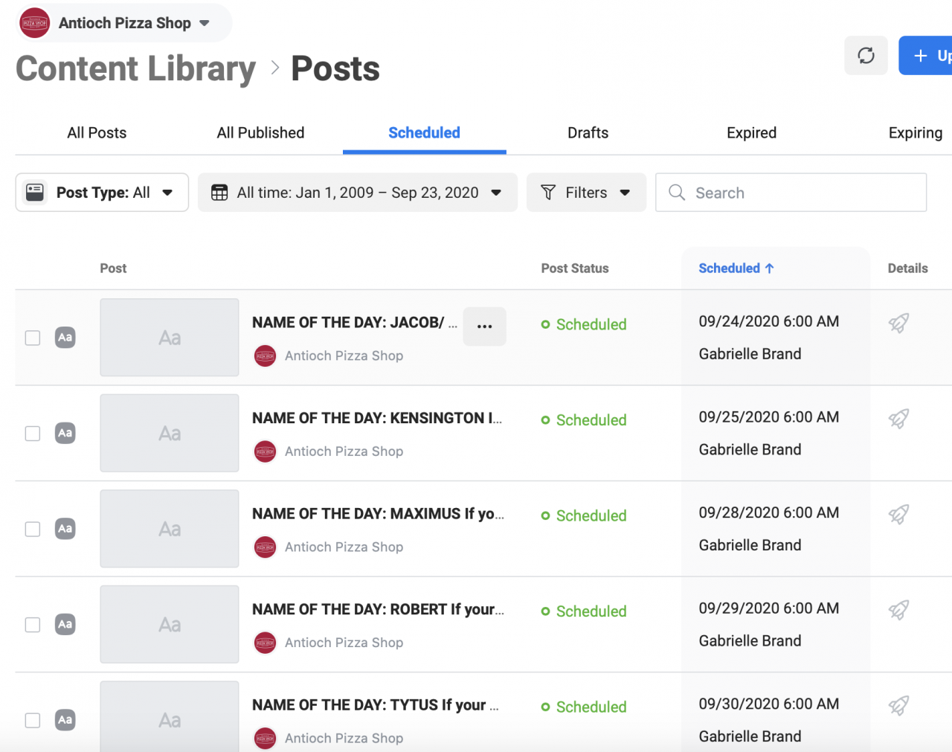Screen dimensions: 952x752
Task: Expand the All time date range dropdown
Action: pos(357,193)
